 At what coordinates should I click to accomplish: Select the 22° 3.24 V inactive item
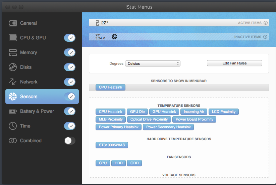(x=100, y=37)
